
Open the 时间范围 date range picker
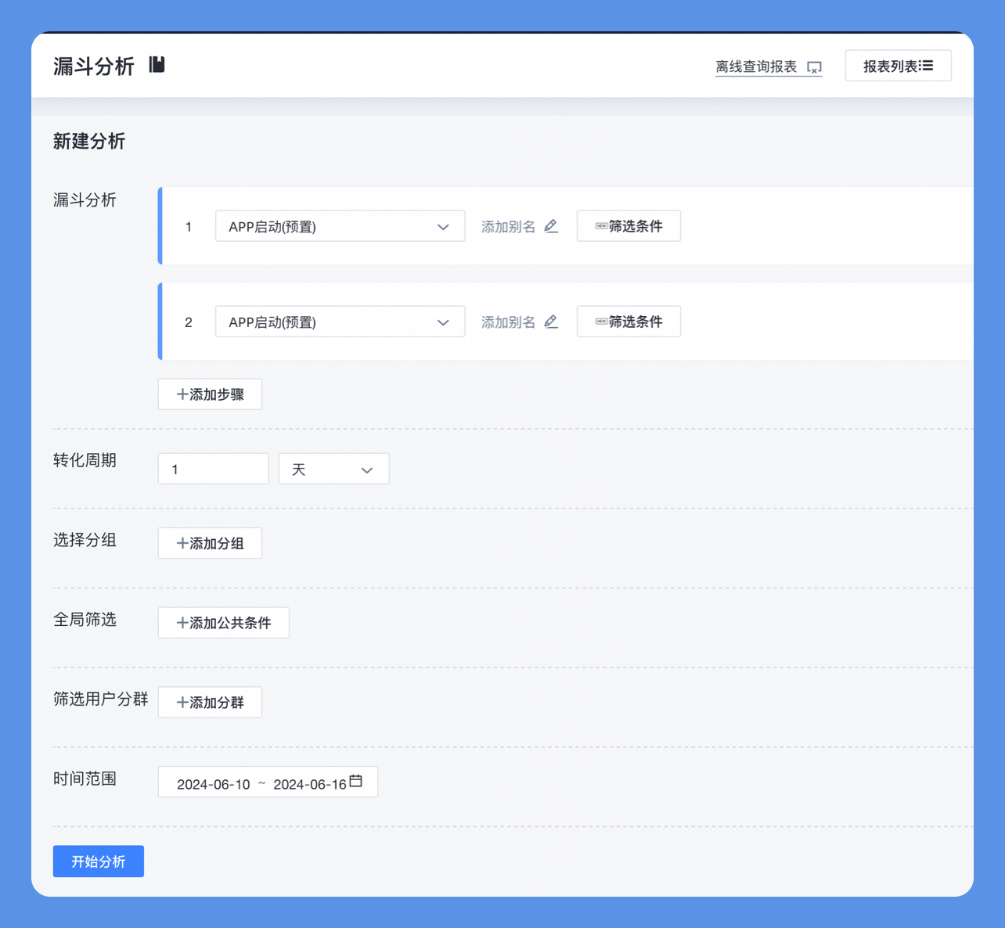tap(268, 782)
